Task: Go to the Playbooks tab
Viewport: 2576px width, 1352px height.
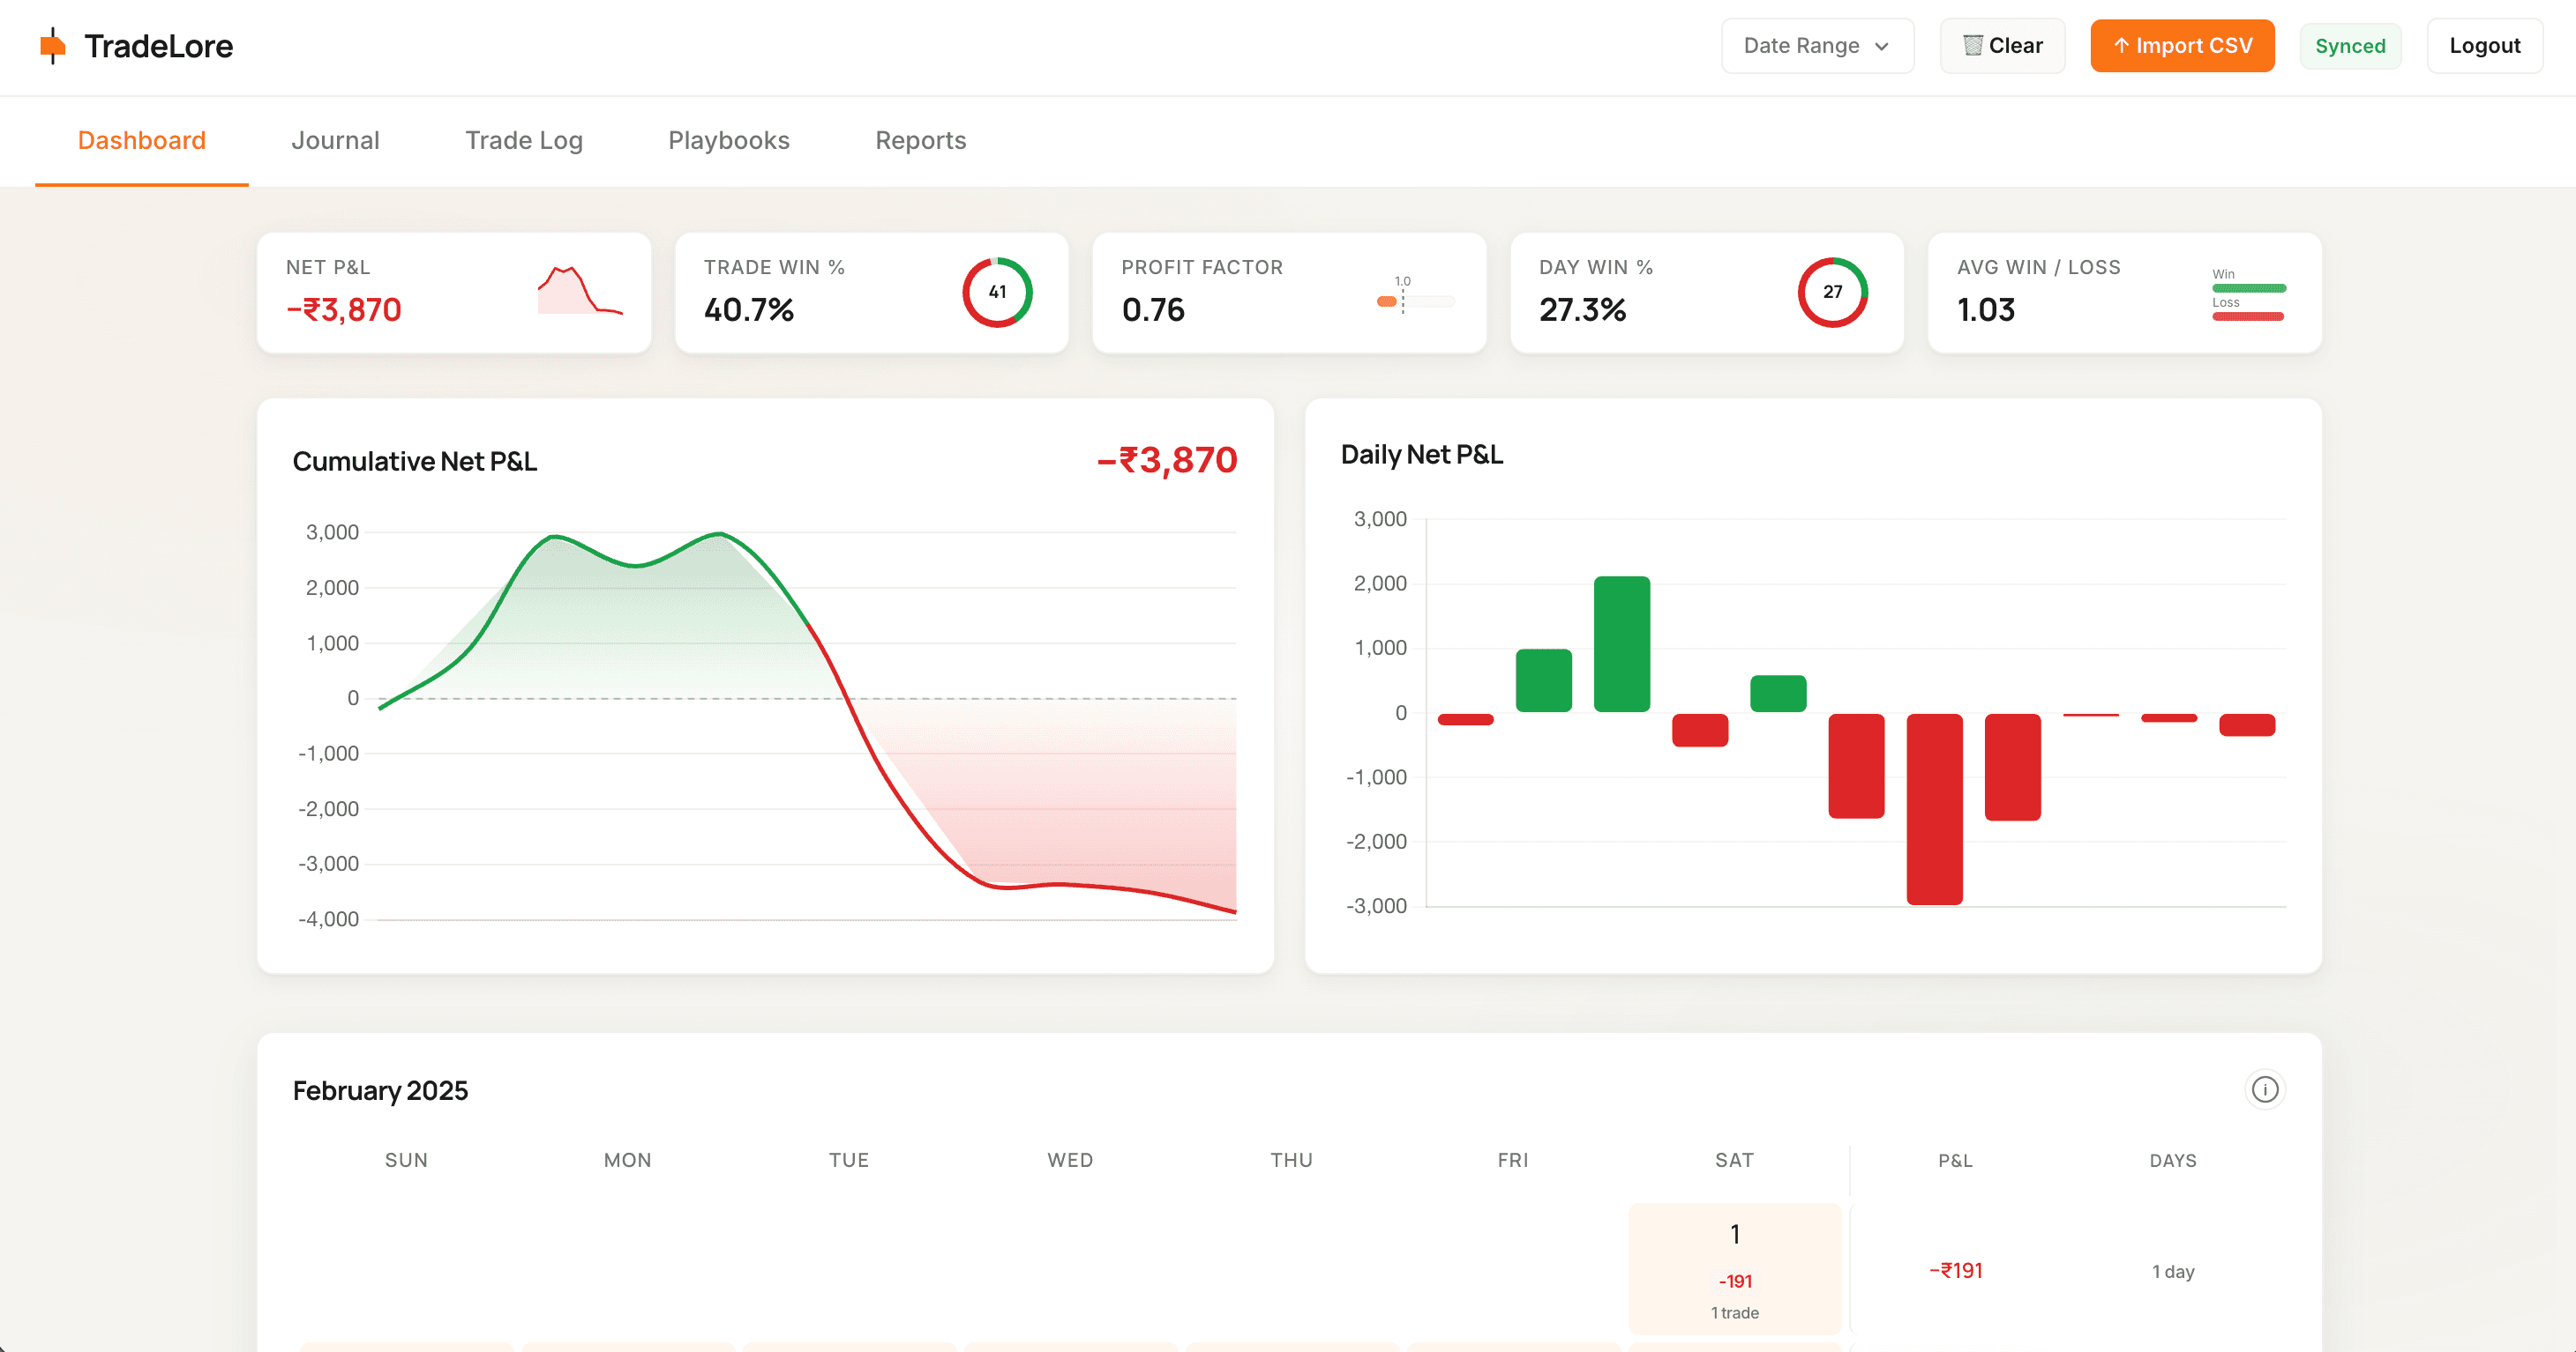Action: [x=729, y=141]
